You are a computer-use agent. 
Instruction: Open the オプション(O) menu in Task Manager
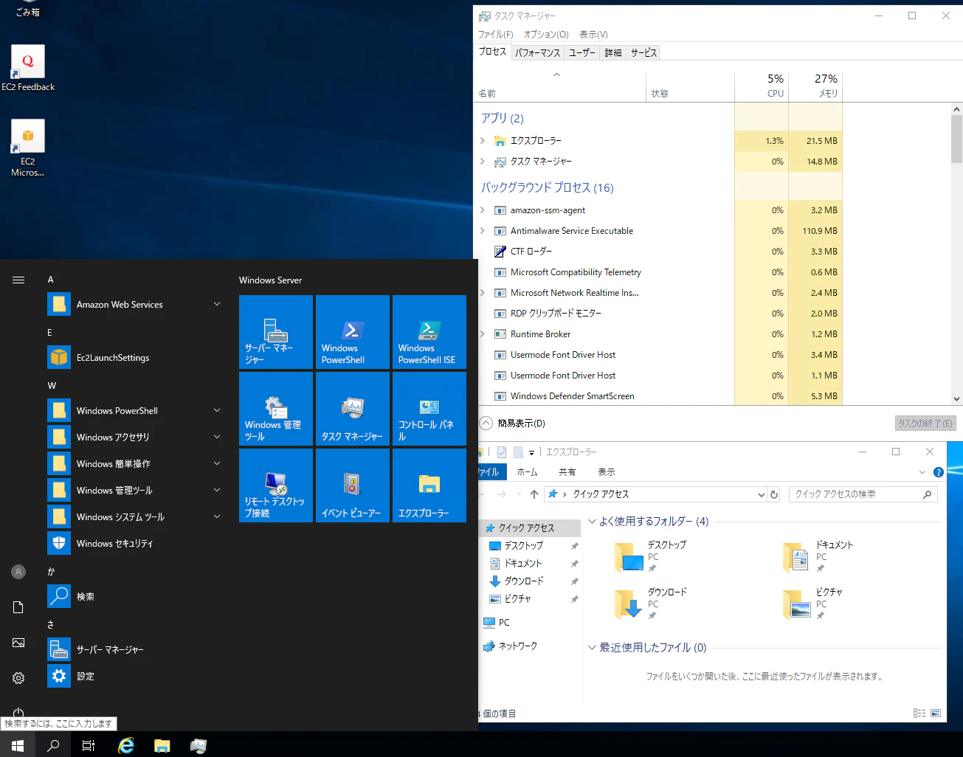(x=546, y=35)
